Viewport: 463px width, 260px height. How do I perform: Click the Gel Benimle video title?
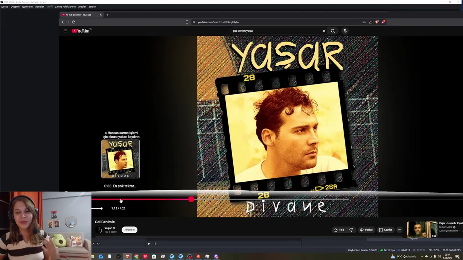point(105,222)
